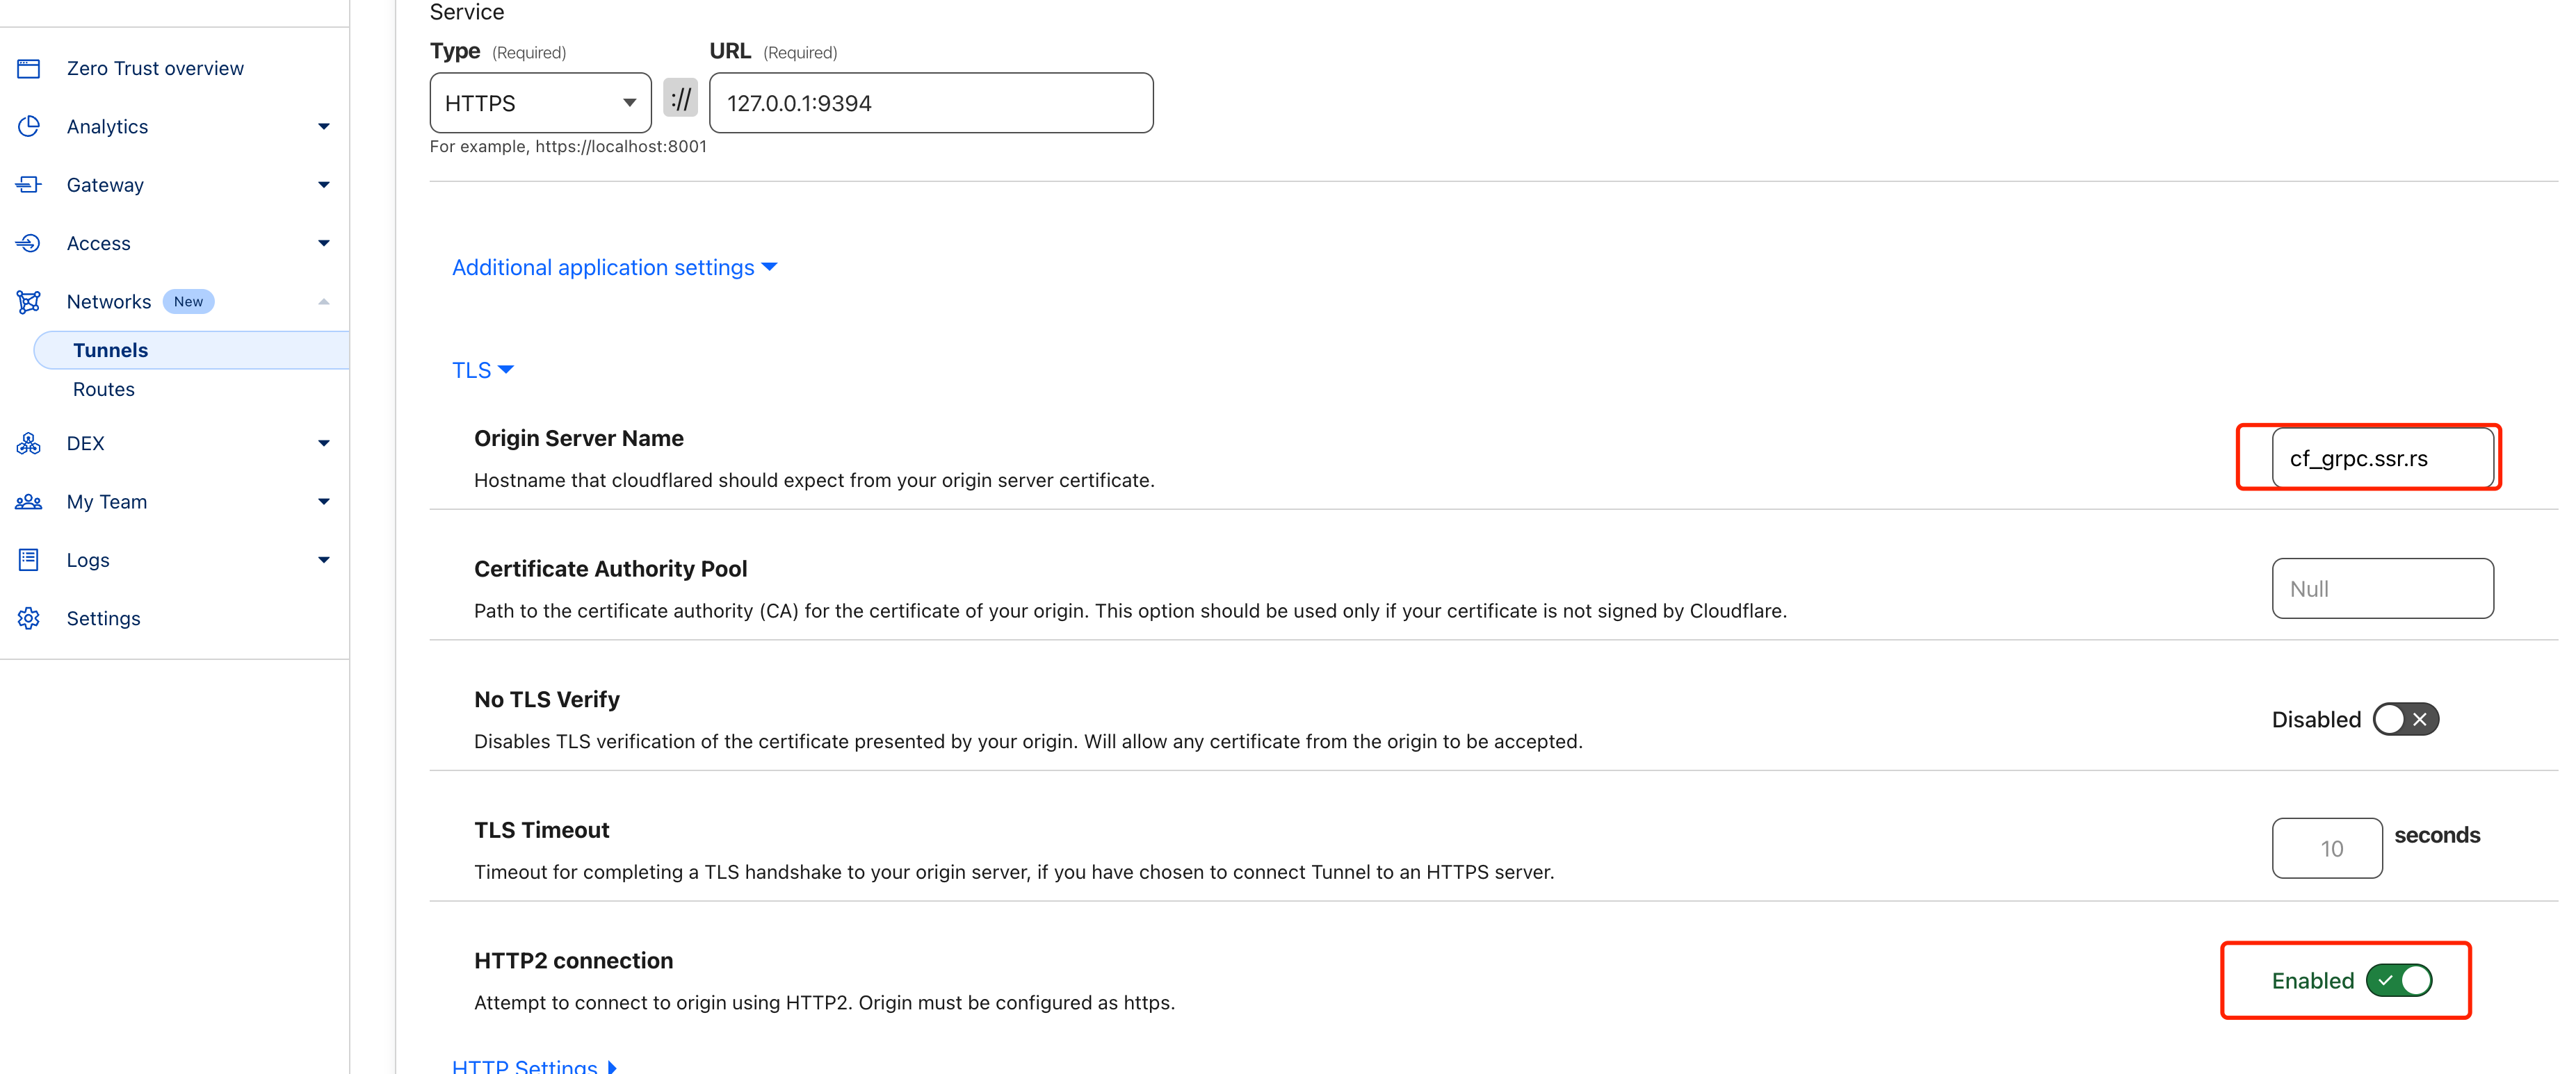Screen dimensions: 2560x1074
Task: Click the Zero Trust overview icon
Action: (x=29, y=69)
